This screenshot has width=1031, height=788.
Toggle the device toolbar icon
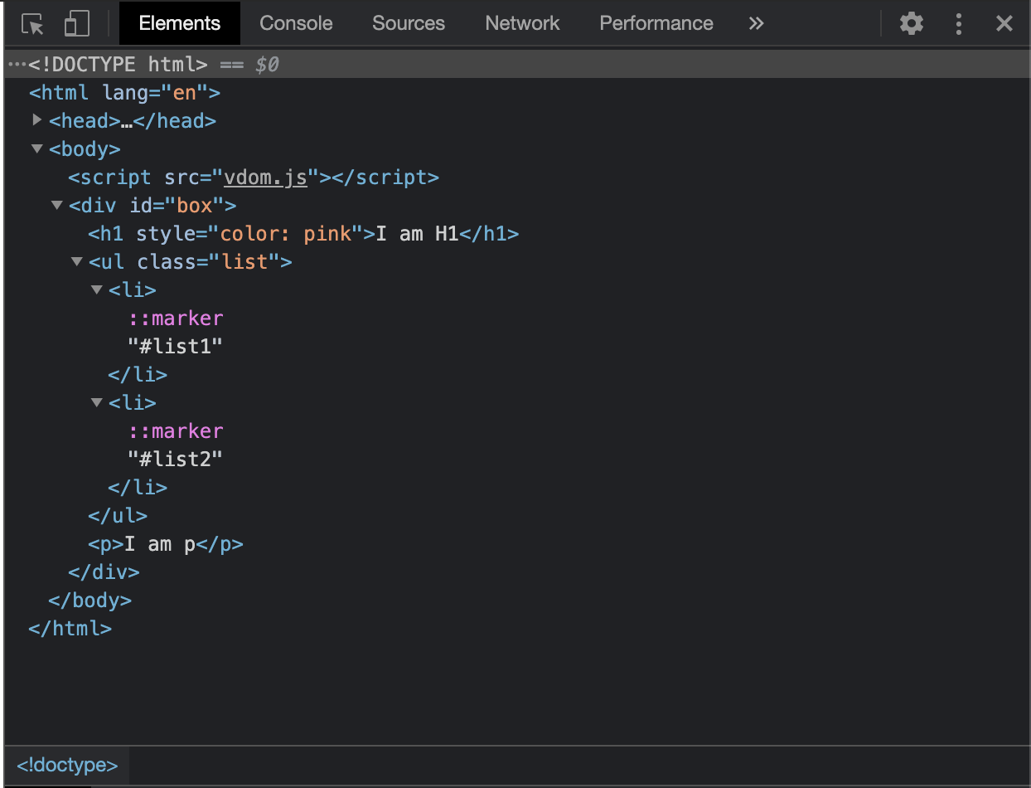click(76, 23)
